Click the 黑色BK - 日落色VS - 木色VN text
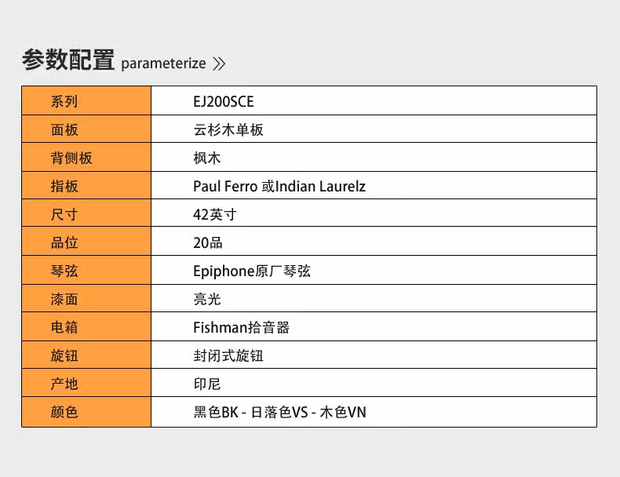 (279, 412)
